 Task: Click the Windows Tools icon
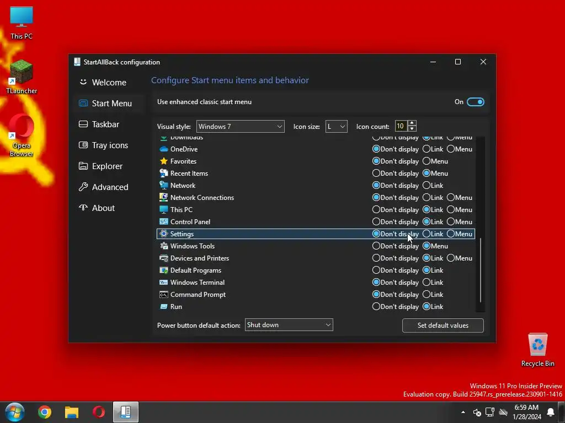[163, 246]
